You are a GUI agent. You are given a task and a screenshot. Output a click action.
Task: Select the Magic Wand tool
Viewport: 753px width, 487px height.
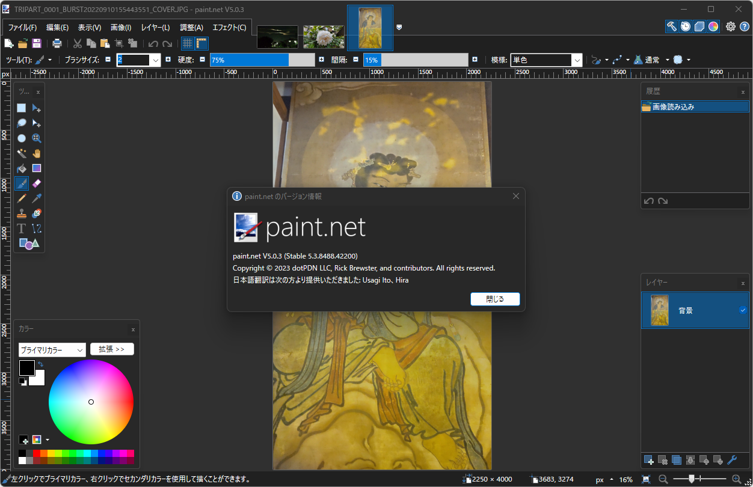tap(21, 153)
